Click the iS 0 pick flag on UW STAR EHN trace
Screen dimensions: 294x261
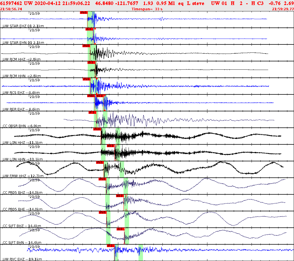[x=89, y=29]
